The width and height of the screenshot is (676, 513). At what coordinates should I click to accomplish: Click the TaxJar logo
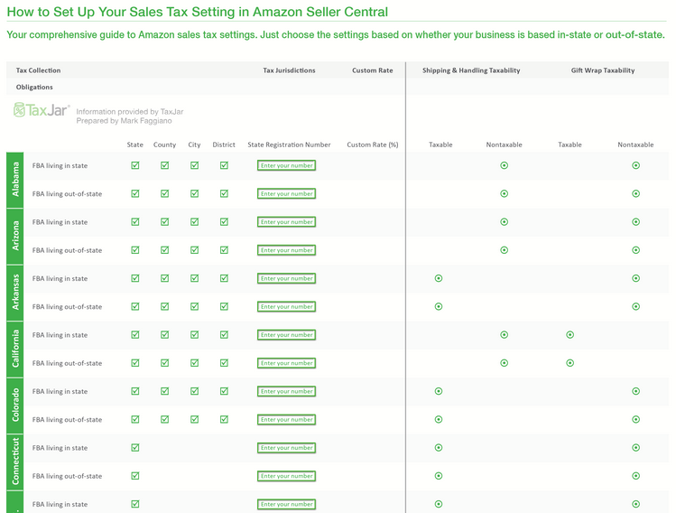point(42,110)
